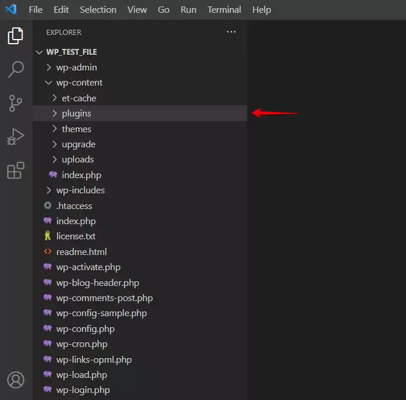Open the Search view icon
This screenshot has height=400, width=406.
[x=16, y=69]
